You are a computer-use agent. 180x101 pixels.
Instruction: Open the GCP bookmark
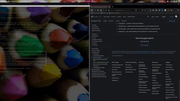coord(118,13)
